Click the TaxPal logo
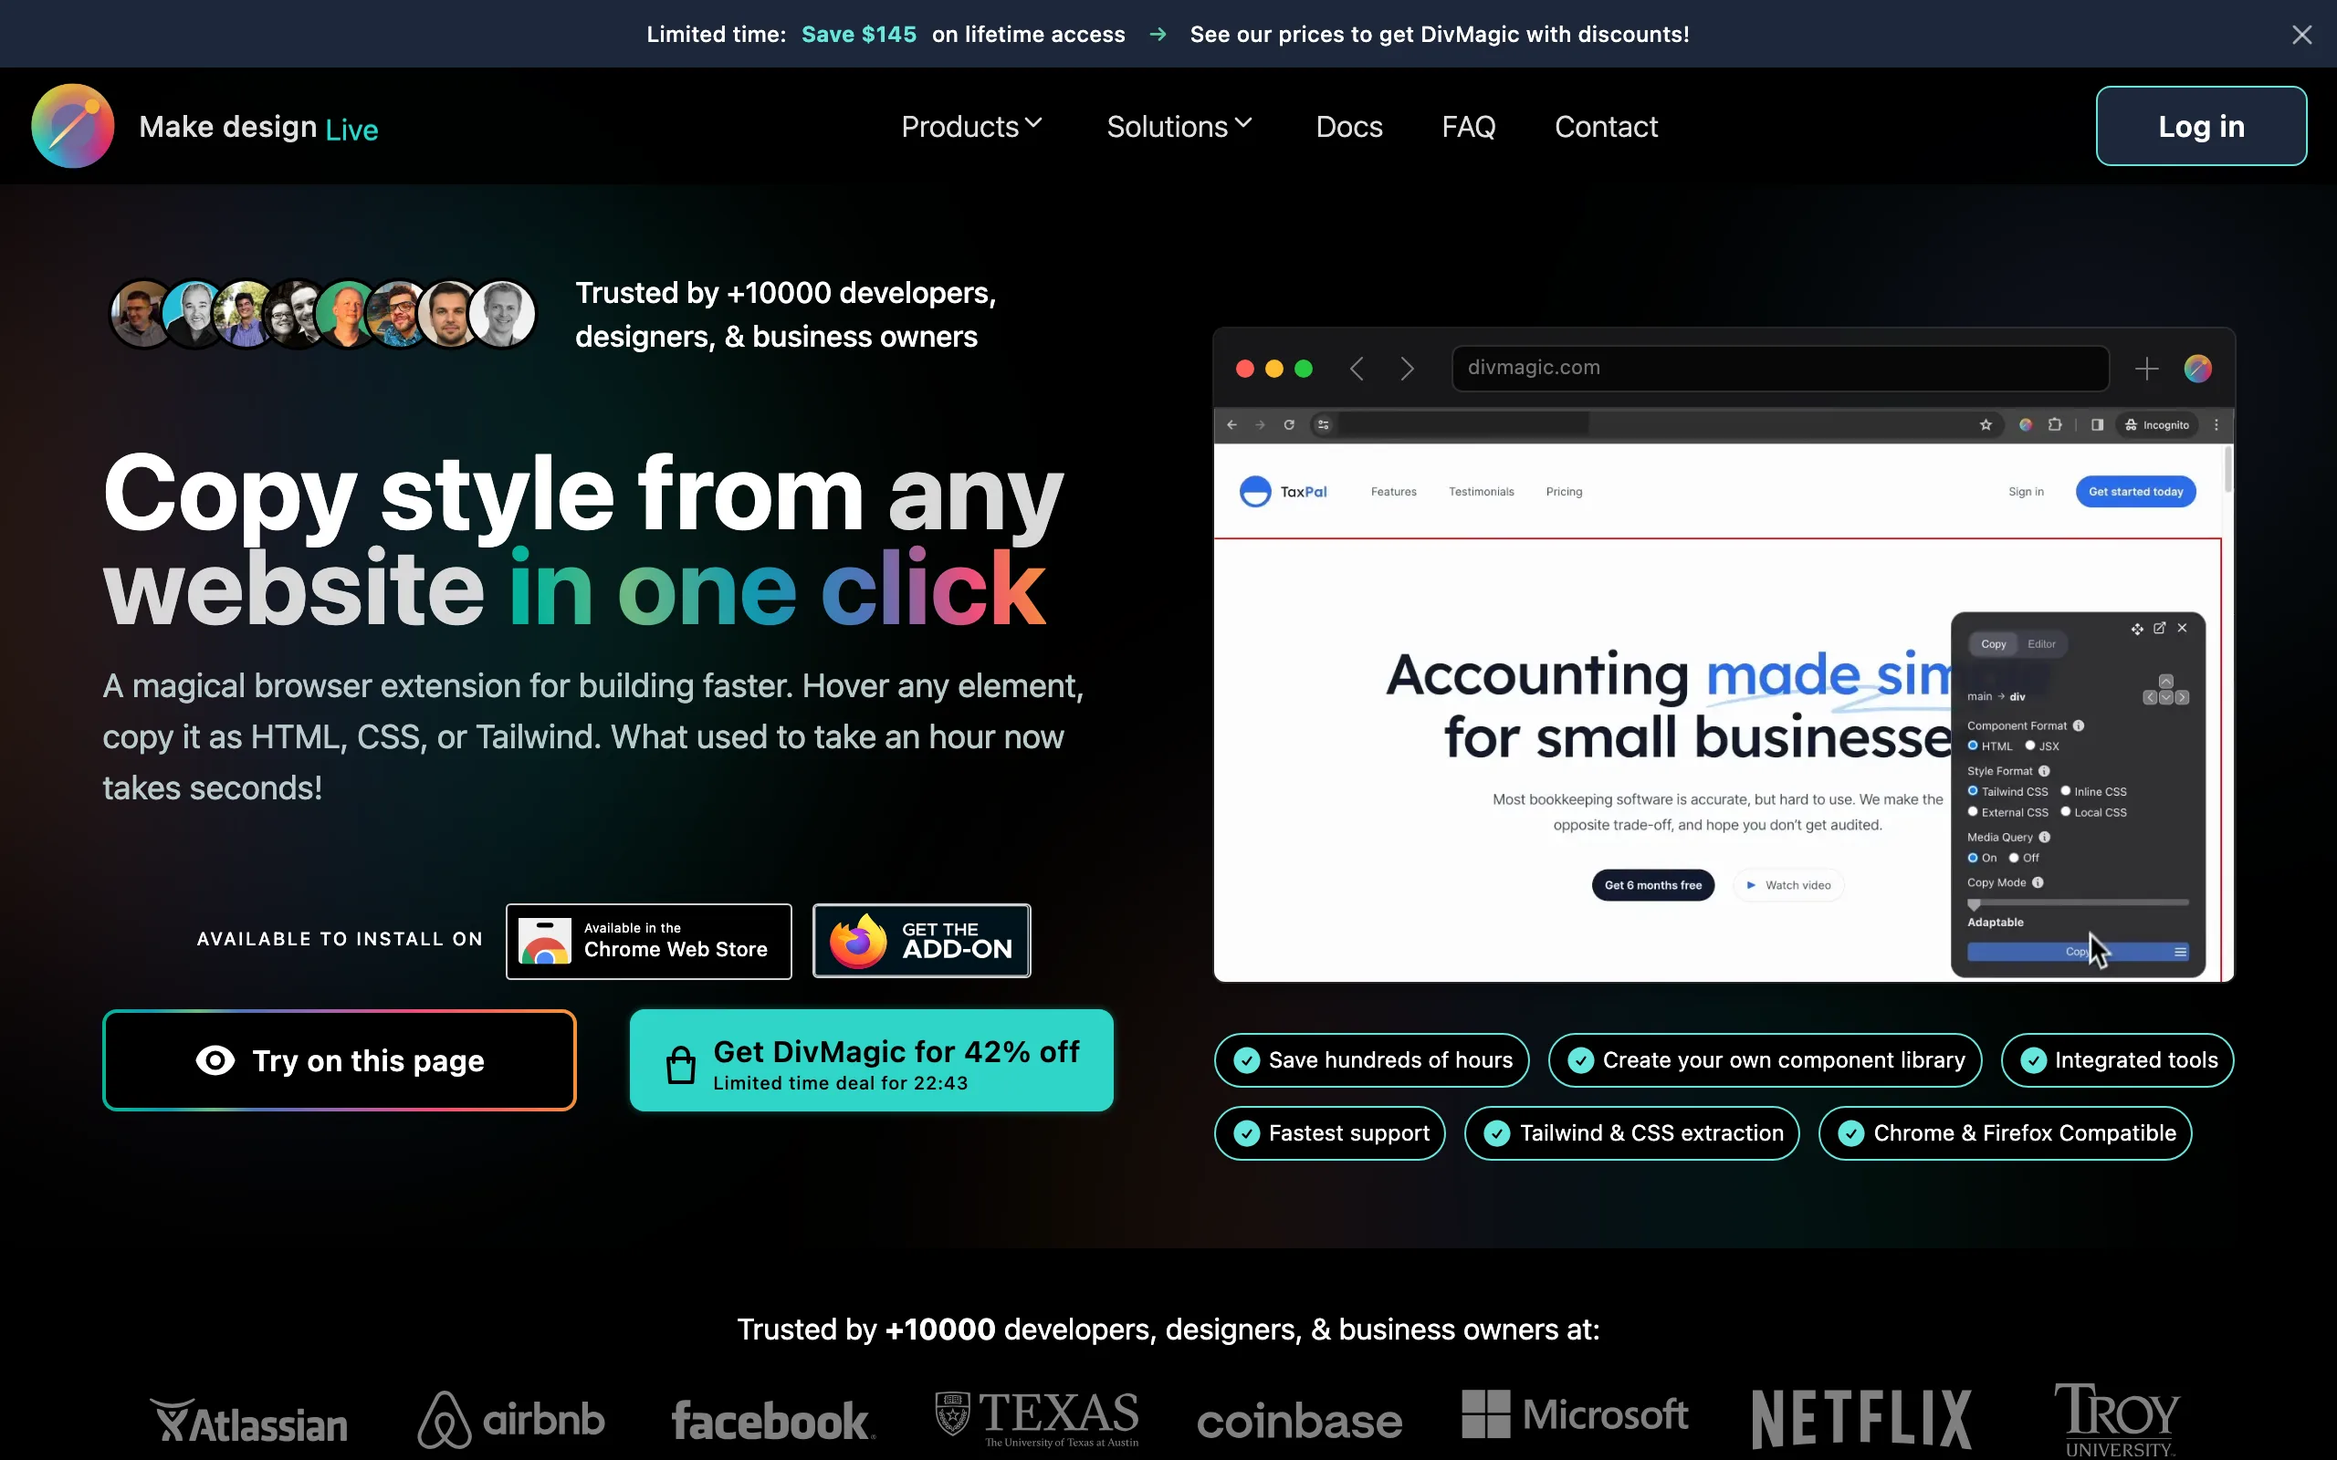Image resolution: width=2337 pixels, height=1460 pixels. 1284,492
